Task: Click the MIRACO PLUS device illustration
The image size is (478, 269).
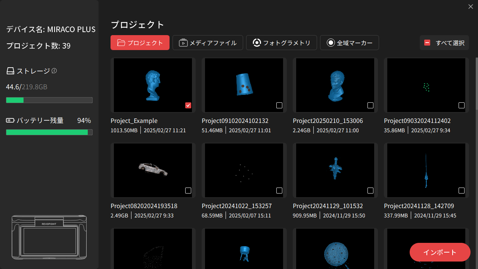Action: [x=49, y=237]
